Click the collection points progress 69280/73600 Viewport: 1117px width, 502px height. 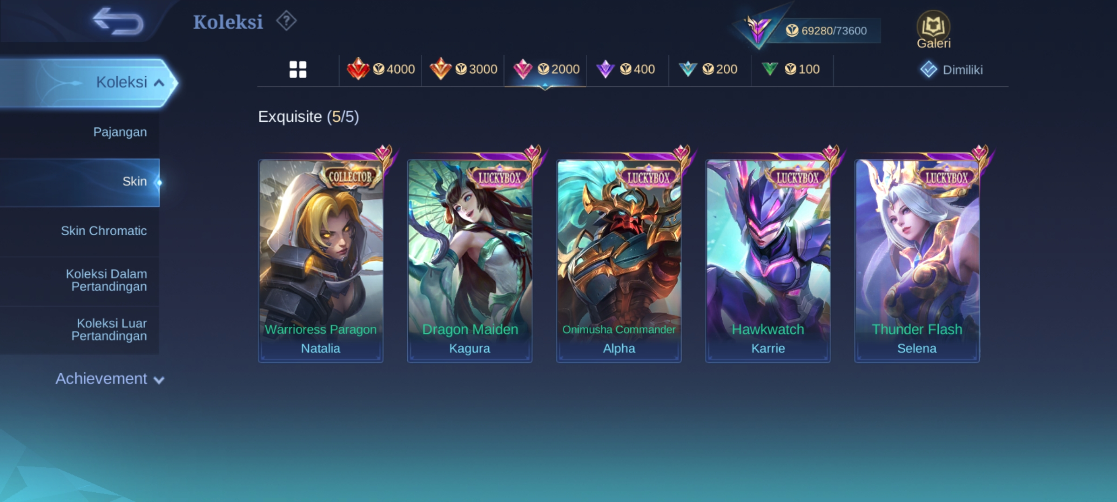click(827, 31)
